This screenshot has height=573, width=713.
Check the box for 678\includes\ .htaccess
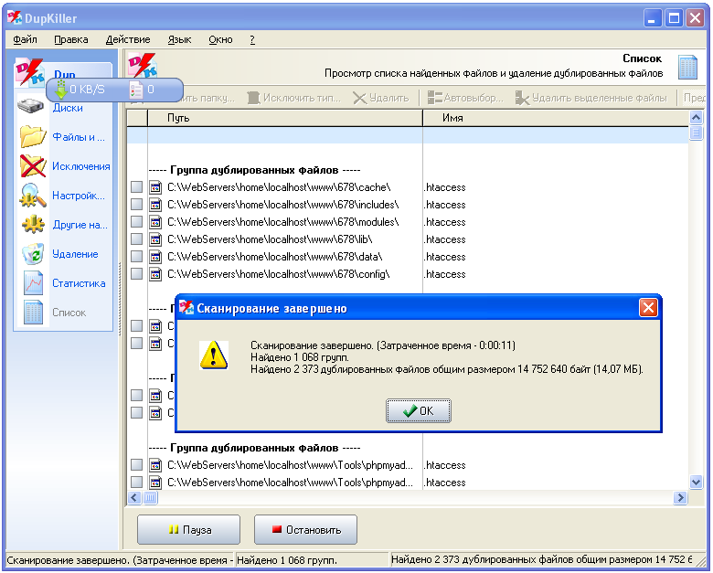coord(136,204)
